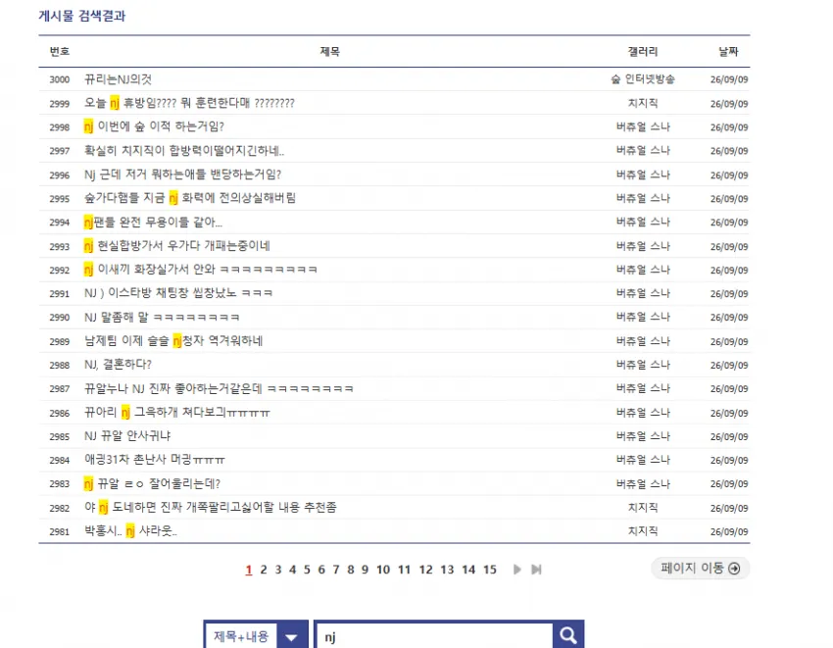
Task: Open post NJ, 결혼하다?
Action: 118,364
